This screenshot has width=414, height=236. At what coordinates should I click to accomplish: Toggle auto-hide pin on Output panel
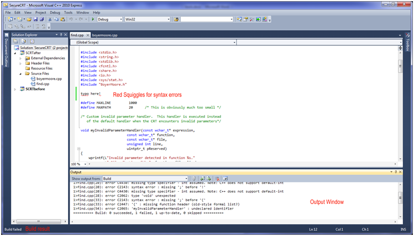pyautogui.click(x=396, y=172)
